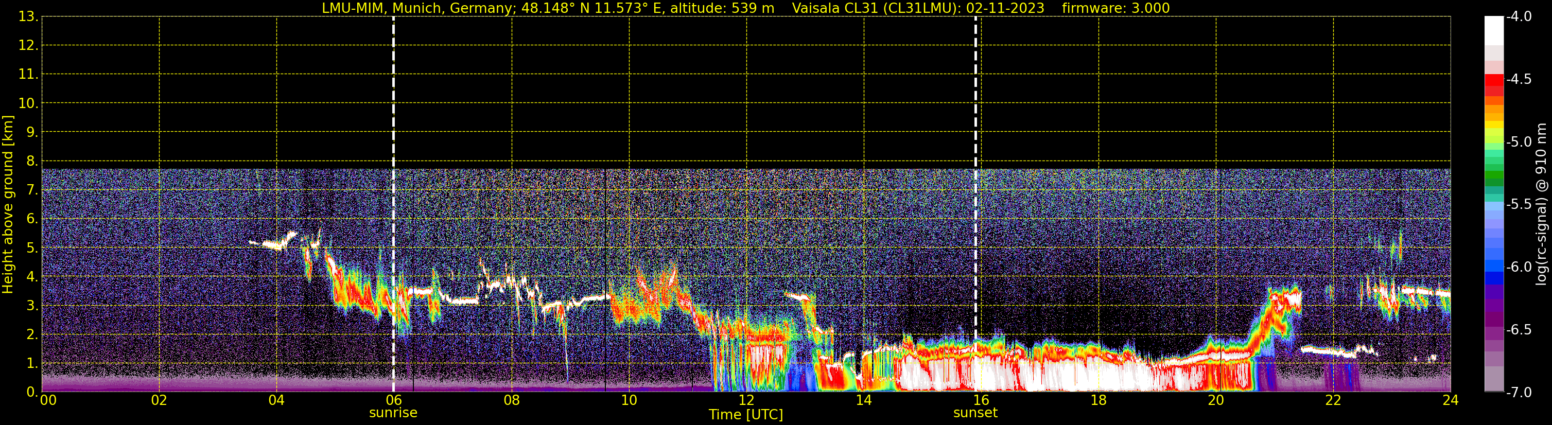Click the y-axis tick label '8.'
This screenshot has height=425, width=1552.
click(32, 161)
